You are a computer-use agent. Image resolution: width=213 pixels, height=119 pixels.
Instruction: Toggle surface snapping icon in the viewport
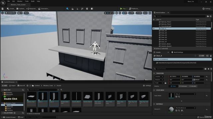[120, 13]
